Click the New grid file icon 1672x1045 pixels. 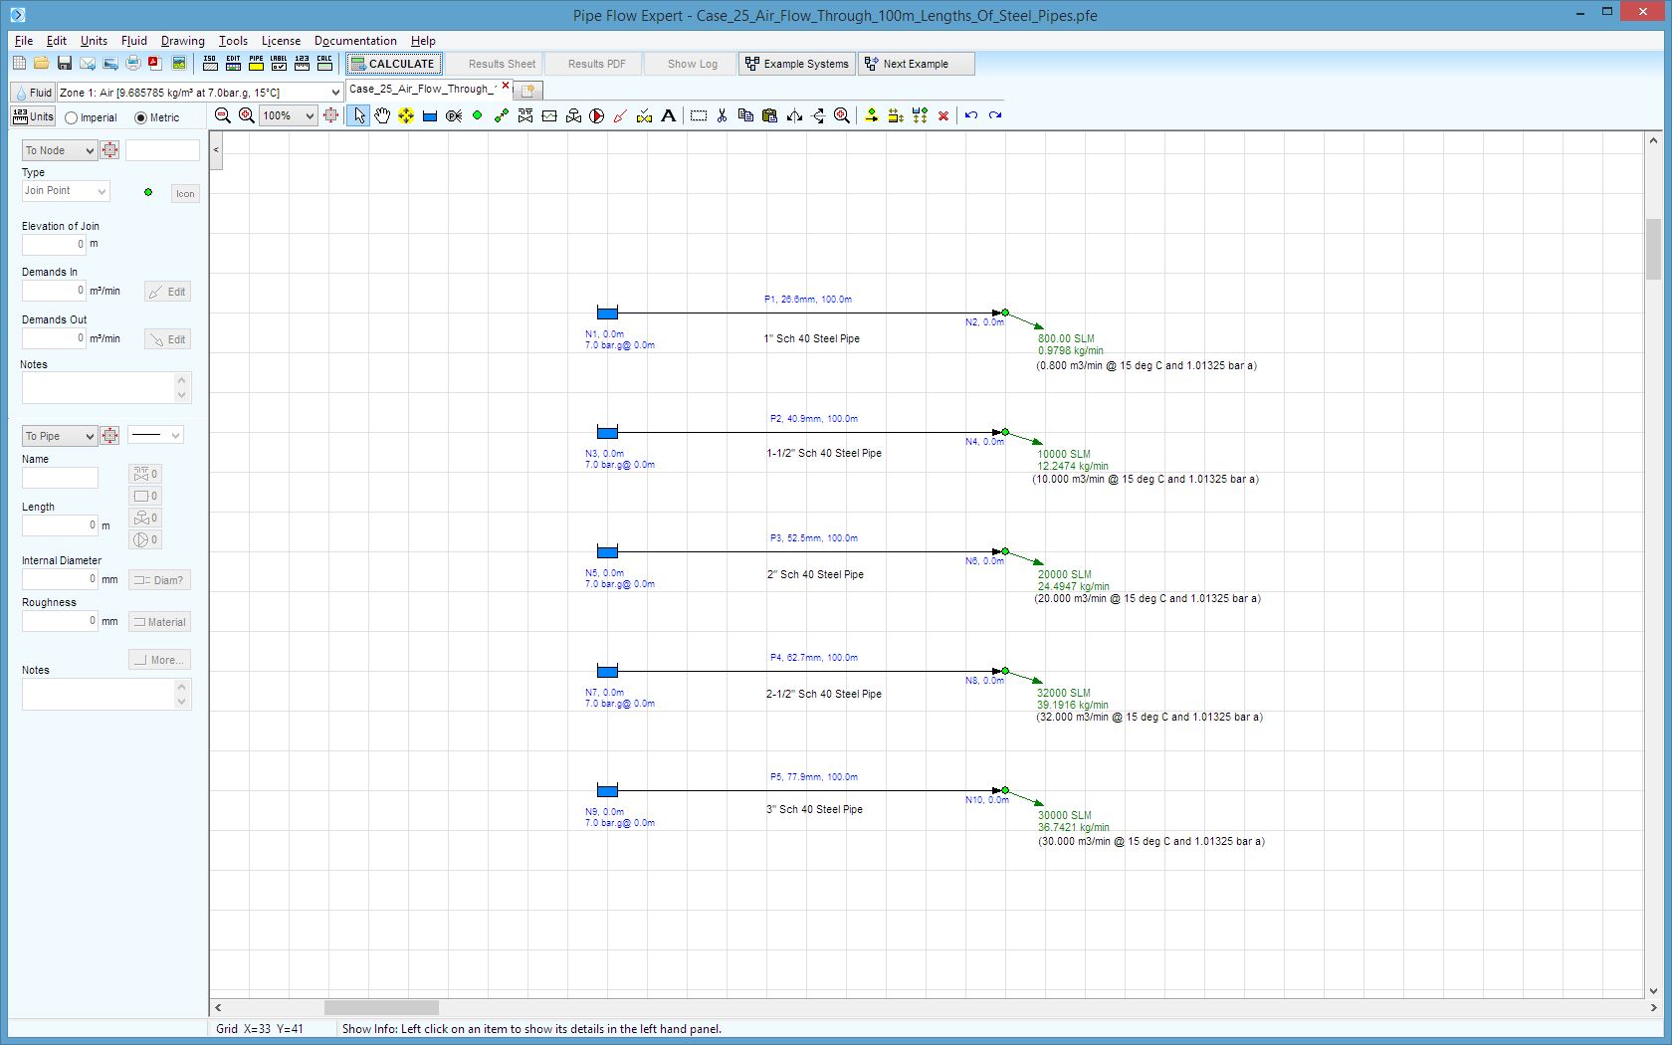pos(19,64)
